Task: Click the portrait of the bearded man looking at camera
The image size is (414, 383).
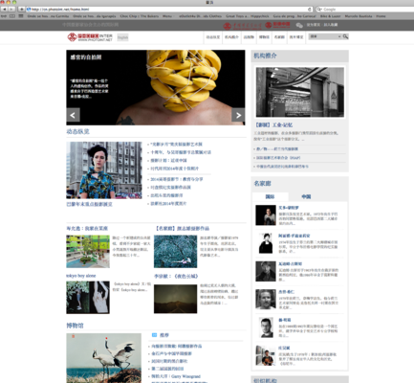Action: coord(266,300)
